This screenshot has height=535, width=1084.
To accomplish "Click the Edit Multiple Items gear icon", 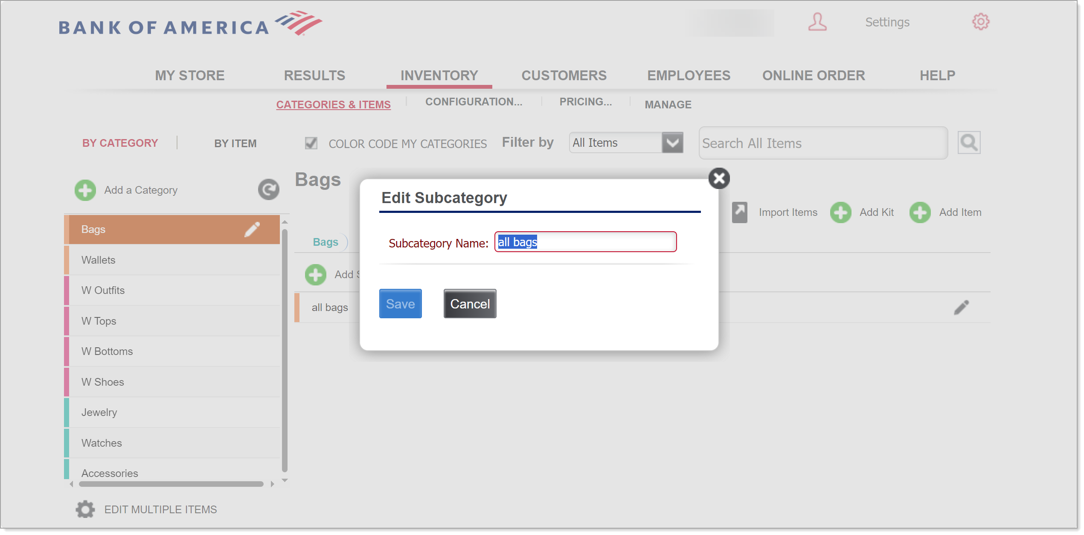I will coord(85,509).
